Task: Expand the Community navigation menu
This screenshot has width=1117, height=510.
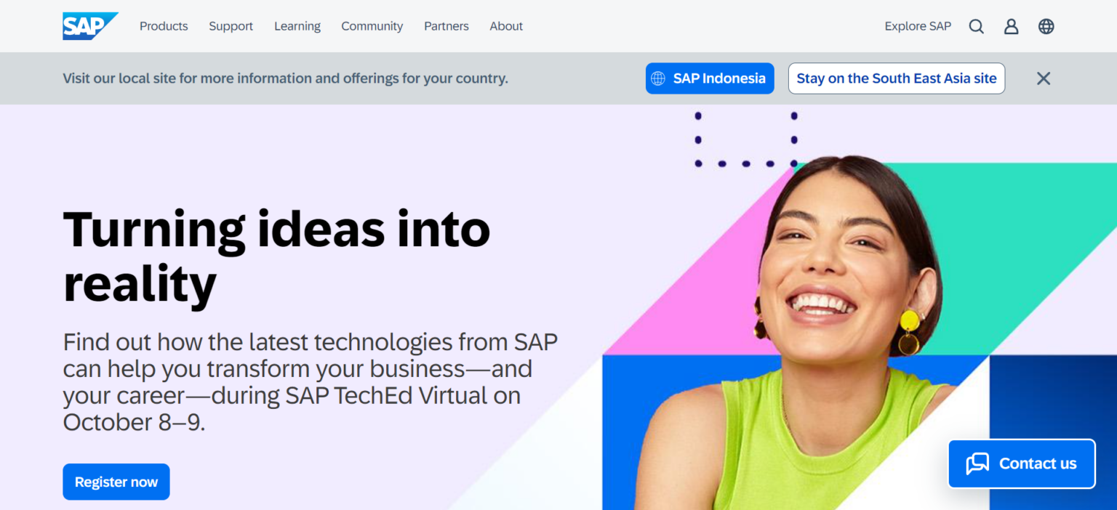Action: pos(372,26)
